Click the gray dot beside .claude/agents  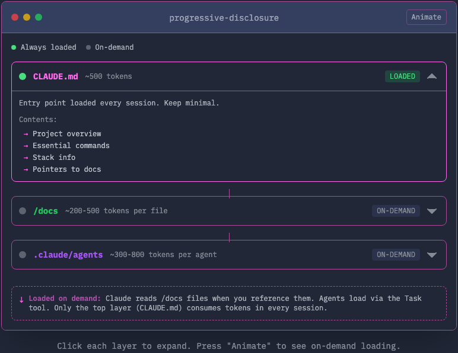(23, 255)
